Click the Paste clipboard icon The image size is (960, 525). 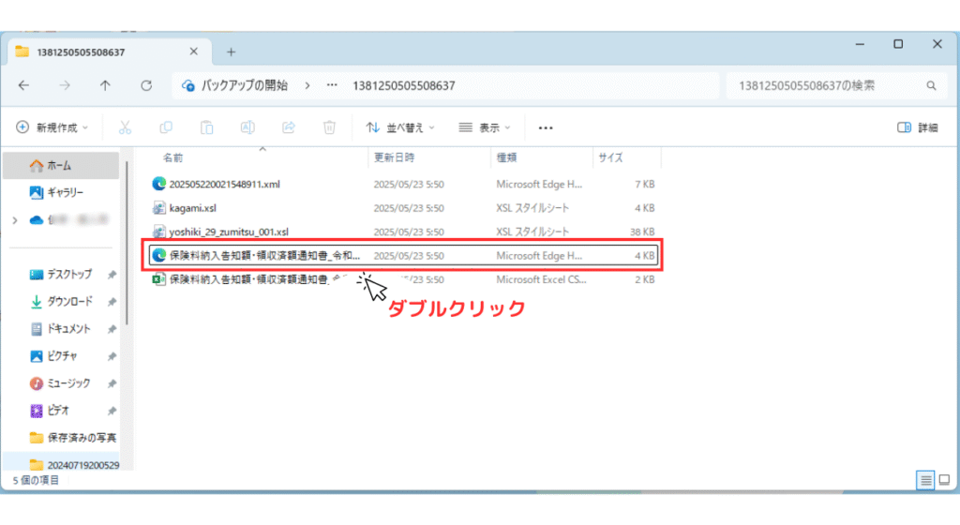tap(207, 127)
